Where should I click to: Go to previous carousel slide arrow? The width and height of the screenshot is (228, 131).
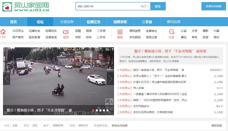coord(7,79)
